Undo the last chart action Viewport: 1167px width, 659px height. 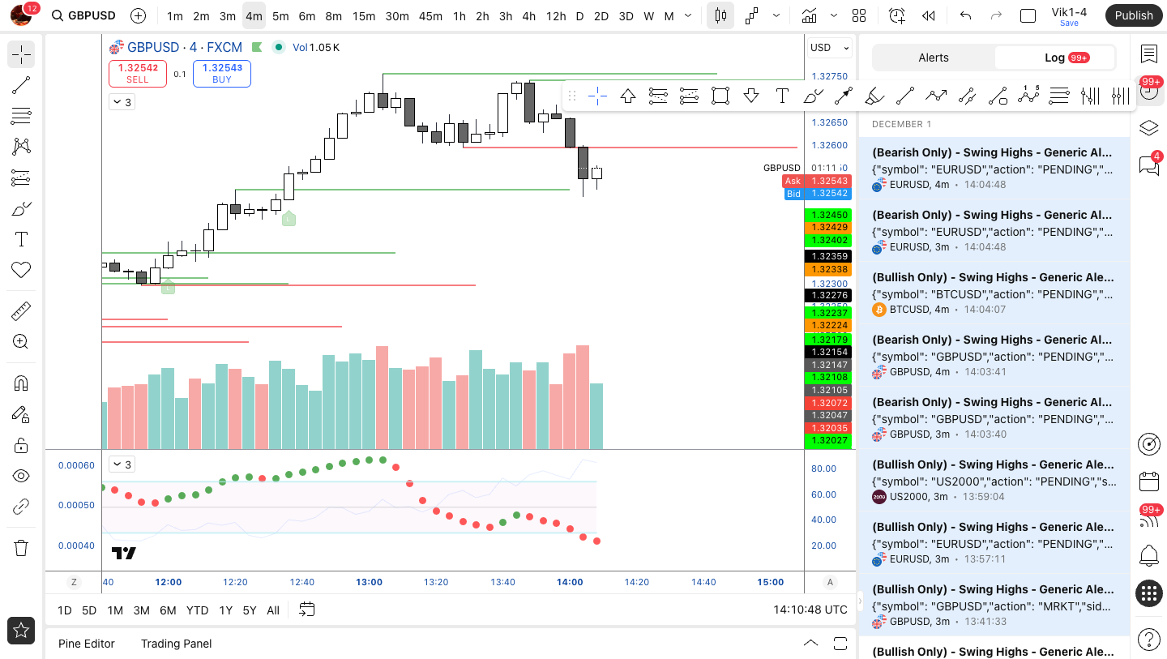[x=965, y=15]
